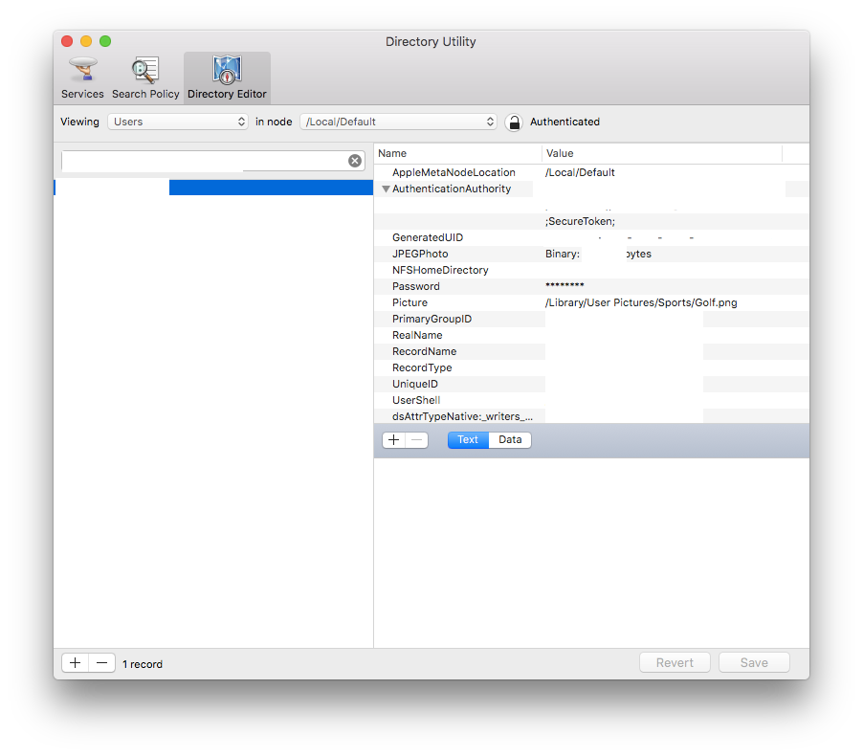
Task: Switch attribute view to Data
Action: [x=510, y=440]
